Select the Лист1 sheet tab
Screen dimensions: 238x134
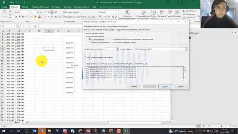(17, 122)
